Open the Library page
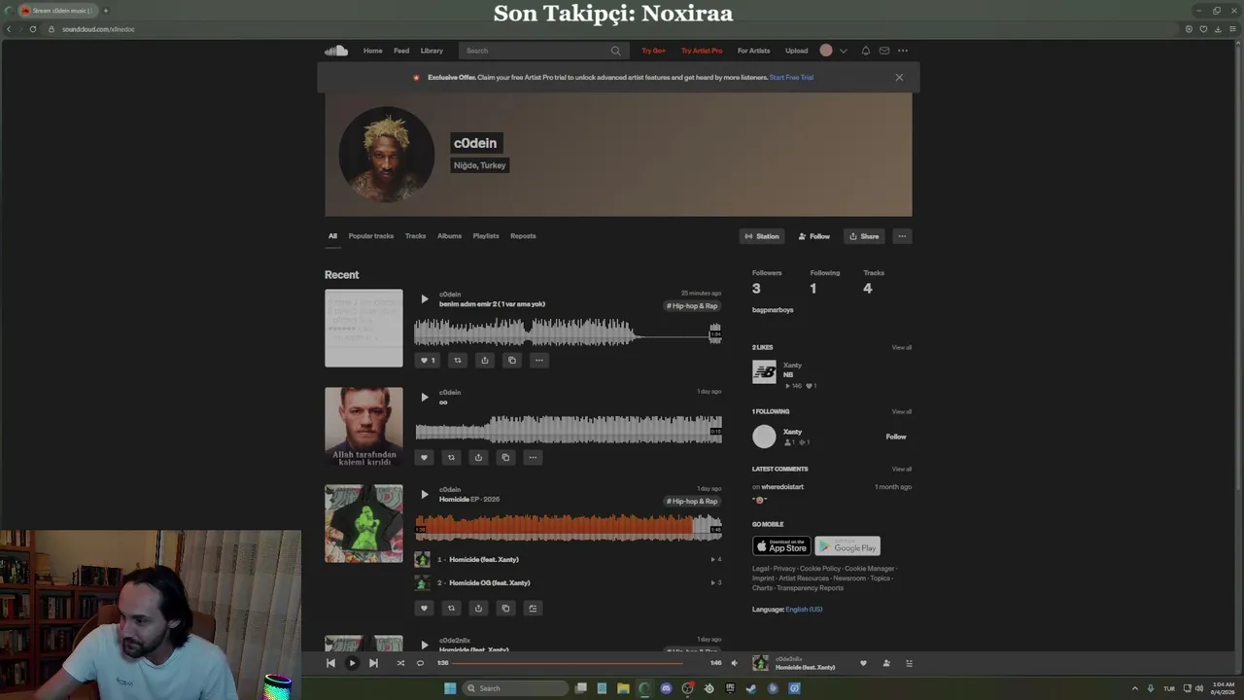 point(432,51)
